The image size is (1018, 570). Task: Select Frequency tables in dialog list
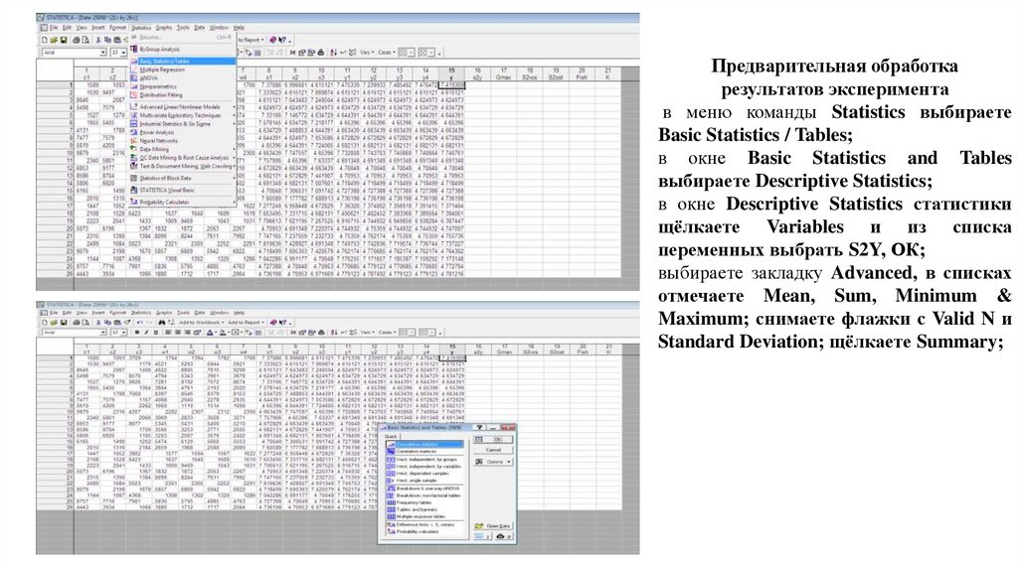pyautogui.click(x=425, y=502)
